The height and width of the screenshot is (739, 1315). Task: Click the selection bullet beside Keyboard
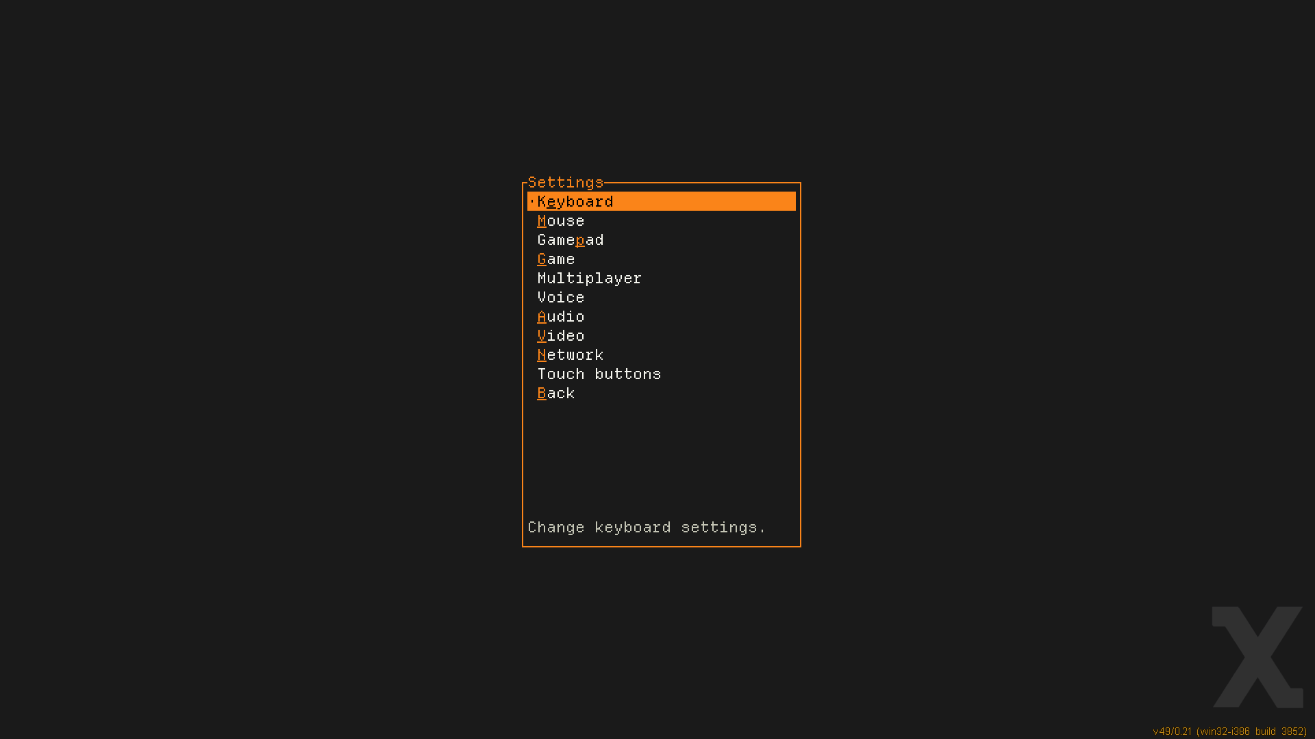531,202
